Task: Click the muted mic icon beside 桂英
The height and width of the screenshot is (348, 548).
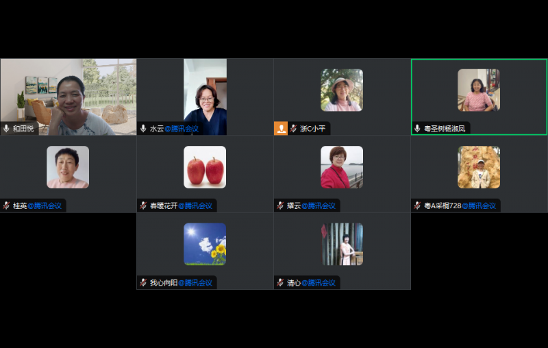Action: (6, 206)
